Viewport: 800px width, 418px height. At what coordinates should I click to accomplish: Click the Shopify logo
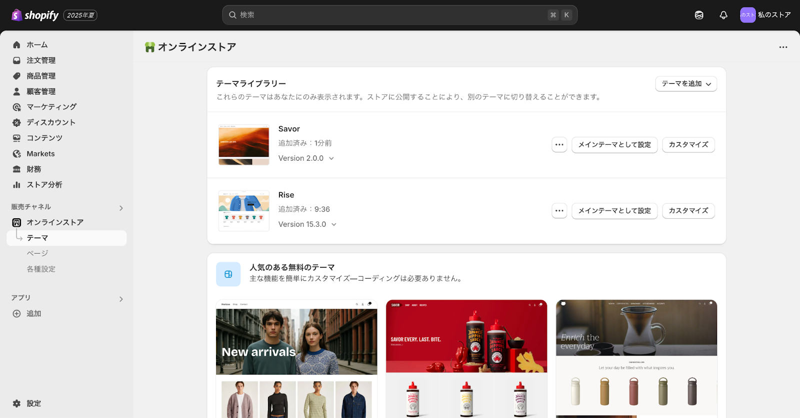point(35,15)
